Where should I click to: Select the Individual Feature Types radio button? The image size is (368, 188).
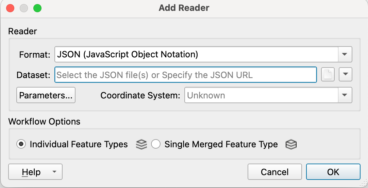pos(21,145)
